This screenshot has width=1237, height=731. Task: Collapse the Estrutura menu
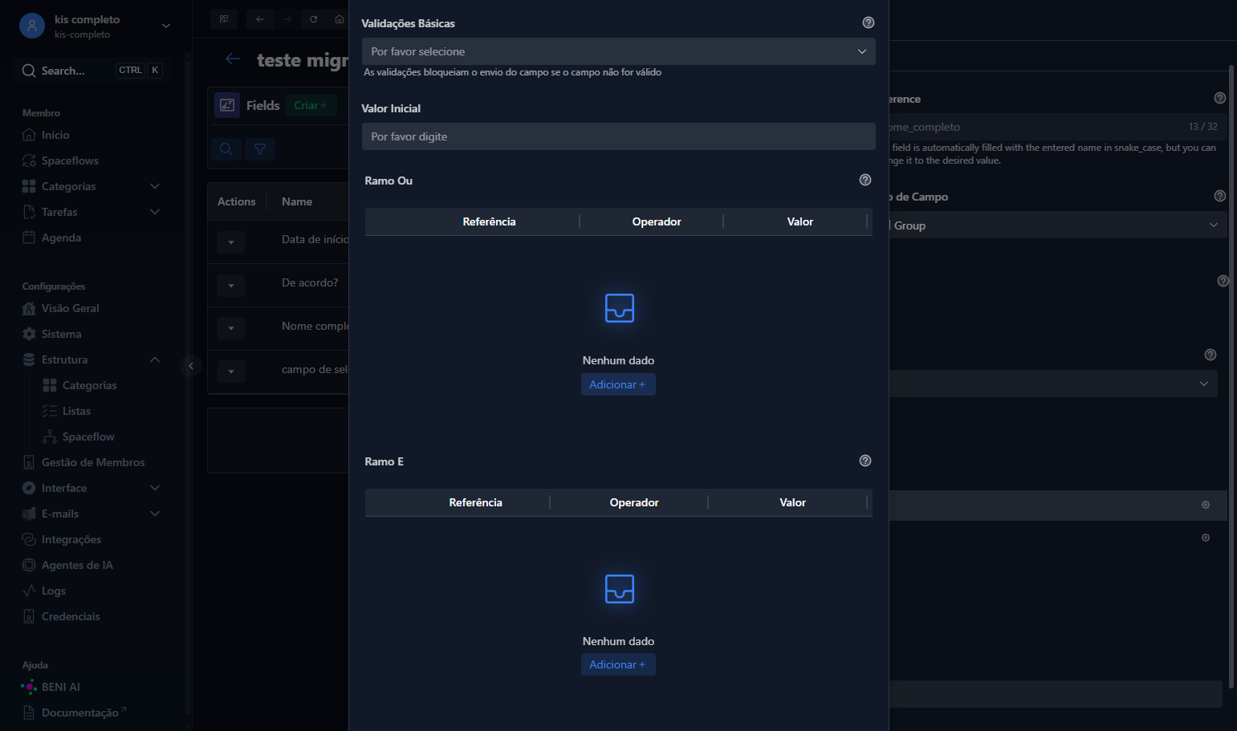pos(92,359)
